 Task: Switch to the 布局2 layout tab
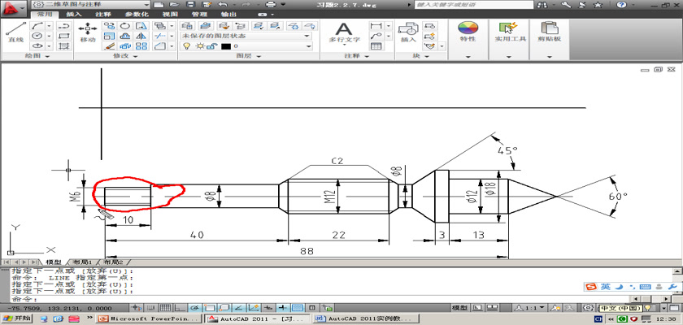pyautogui.click(x=113, y=262)
